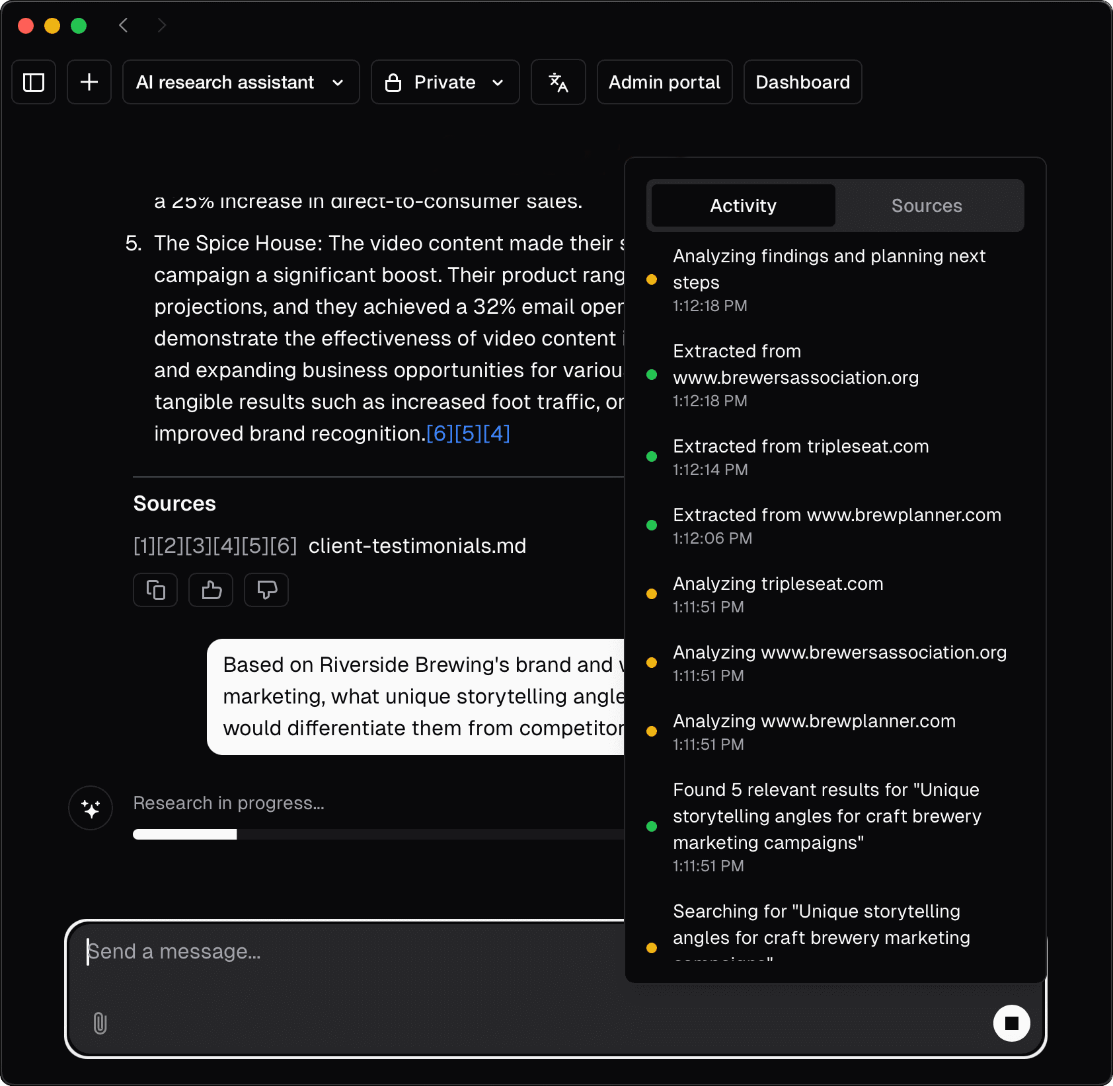Go to the Dashboard
This screenshot has width=1113, height=1086.
point(802,83)
